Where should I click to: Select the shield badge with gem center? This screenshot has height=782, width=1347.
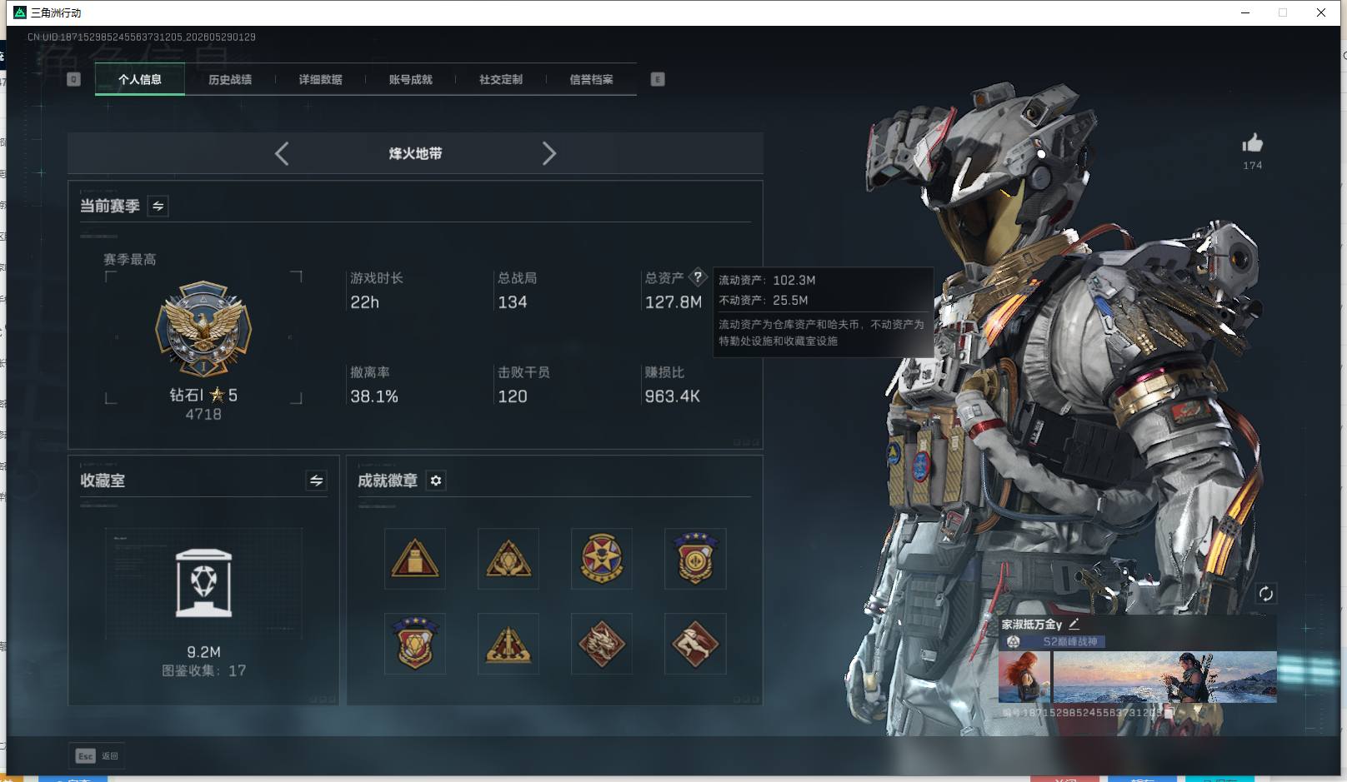tap(415, 644)
